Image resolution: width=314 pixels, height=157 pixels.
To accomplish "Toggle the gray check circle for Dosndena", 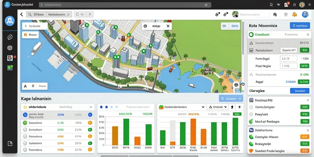I will pyautogui.click(x=25, y=150).
